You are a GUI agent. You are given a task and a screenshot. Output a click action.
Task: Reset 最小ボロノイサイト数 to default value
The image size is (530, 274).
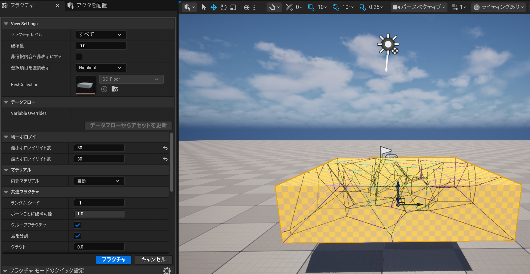coord(165,148)
